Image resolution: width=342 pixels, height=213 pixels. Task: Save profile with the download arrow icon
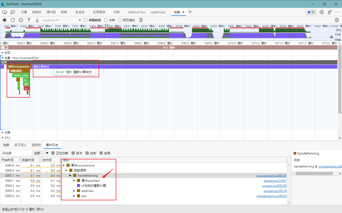pos(37,20)
